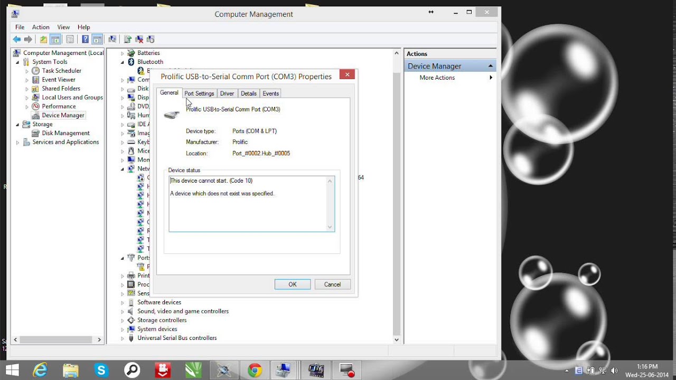
Task: Open File Explorer from the taskbar
Action: click(x=70, y=370)
